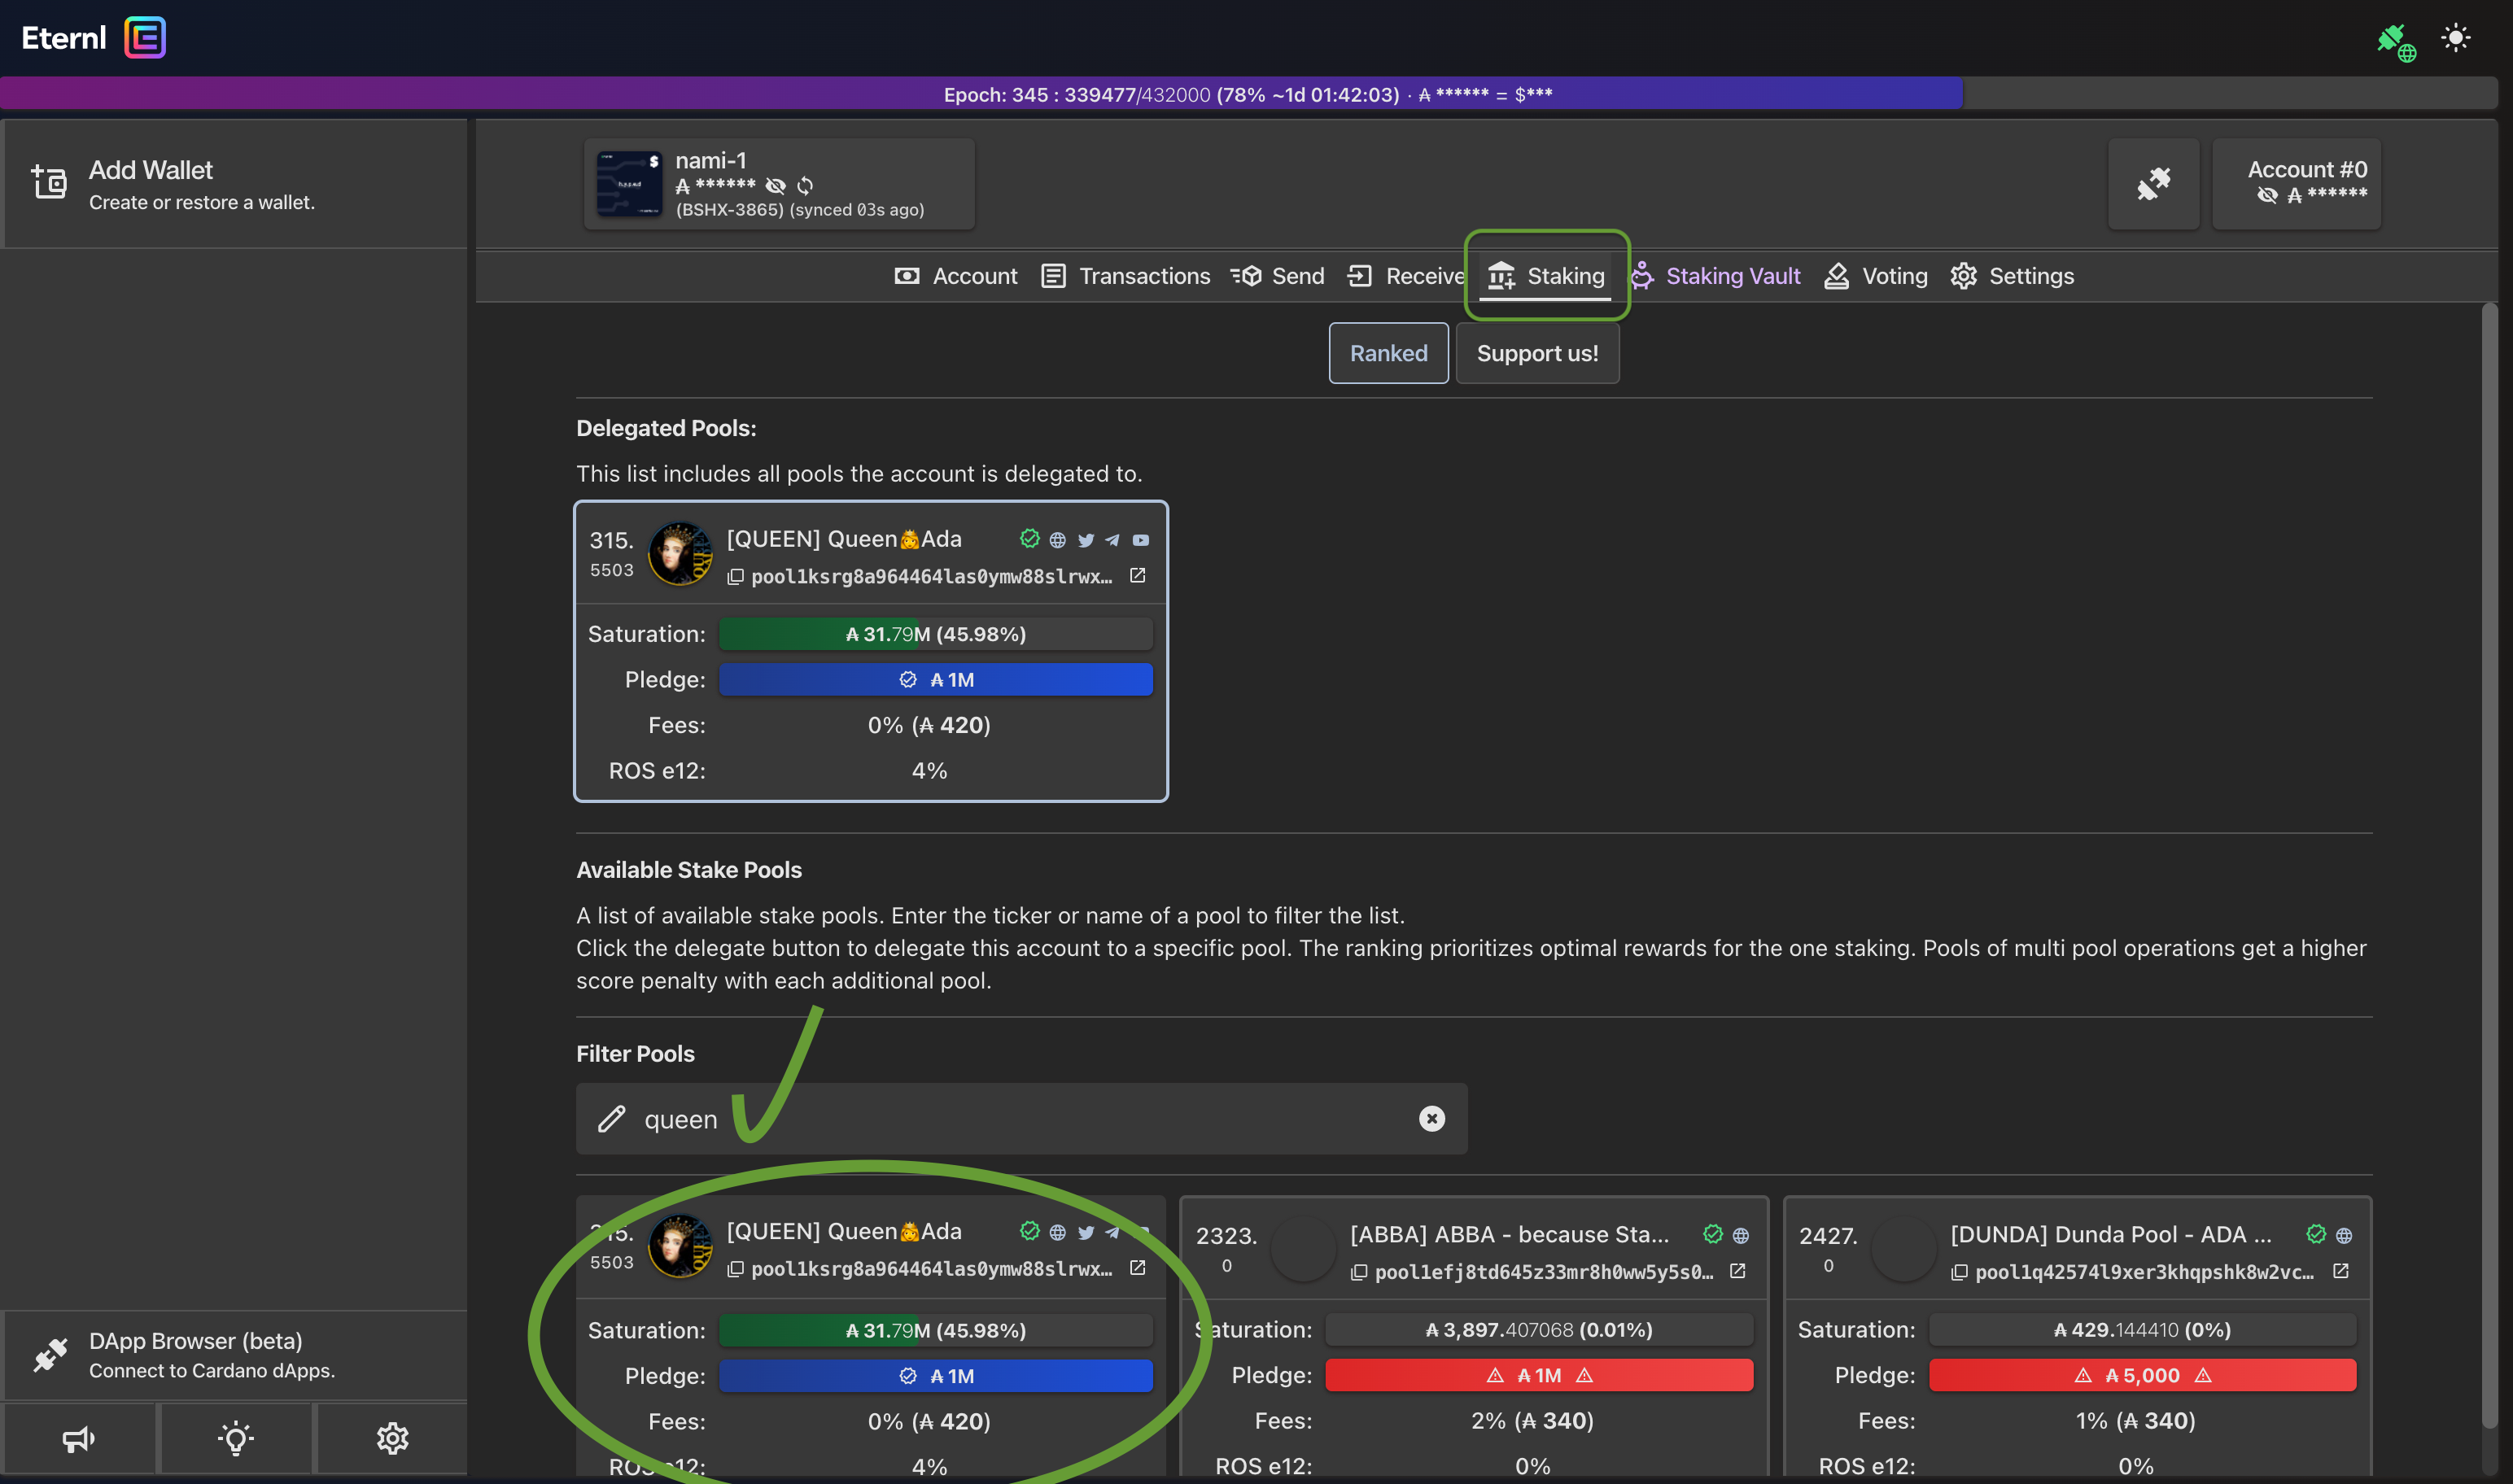The height and width of the screenshot is (1484, 2513).
Task: Copy the QUEEN pool ID under Available Stake Pools
Action: 735,1269
